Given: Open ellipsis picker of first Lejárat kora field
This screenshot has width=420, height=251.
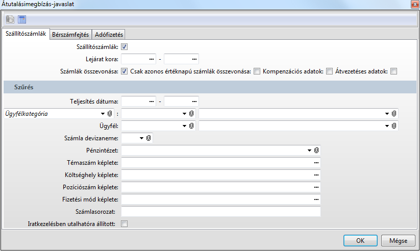Looking at the screenshot, I should [x=152, y=59].
